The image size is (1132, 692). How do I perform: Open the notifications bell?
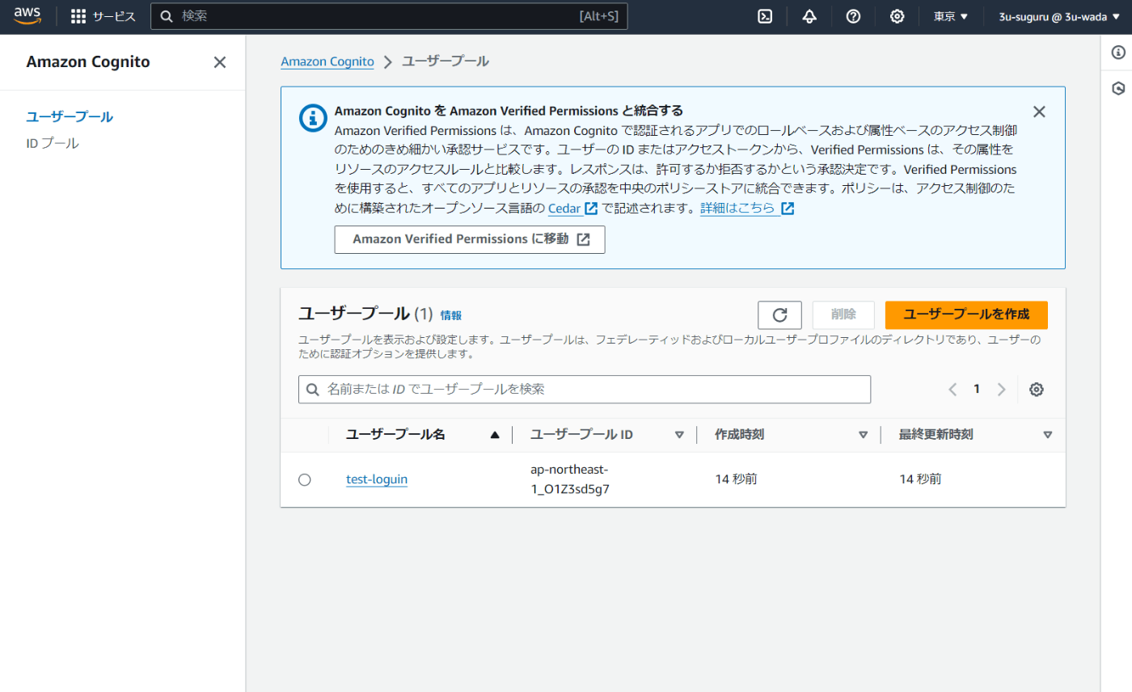coord(809,16)
